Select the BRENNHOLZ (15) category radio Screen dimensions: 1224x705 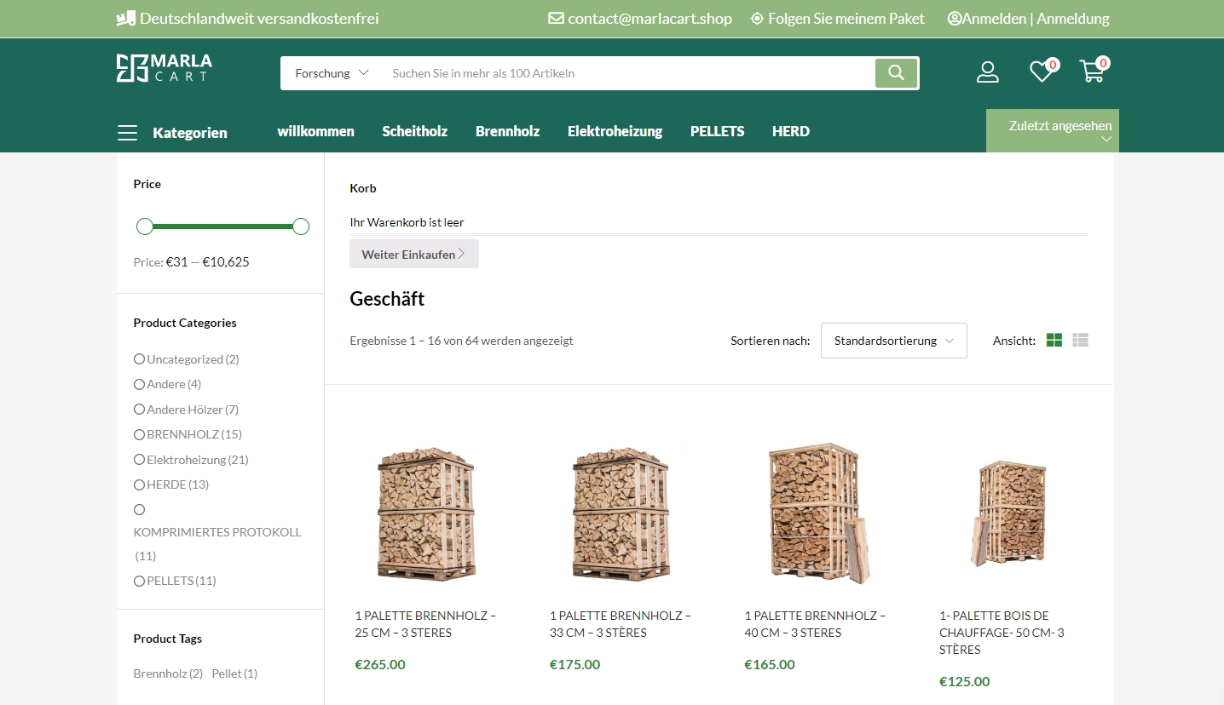(x=139, y=434)
